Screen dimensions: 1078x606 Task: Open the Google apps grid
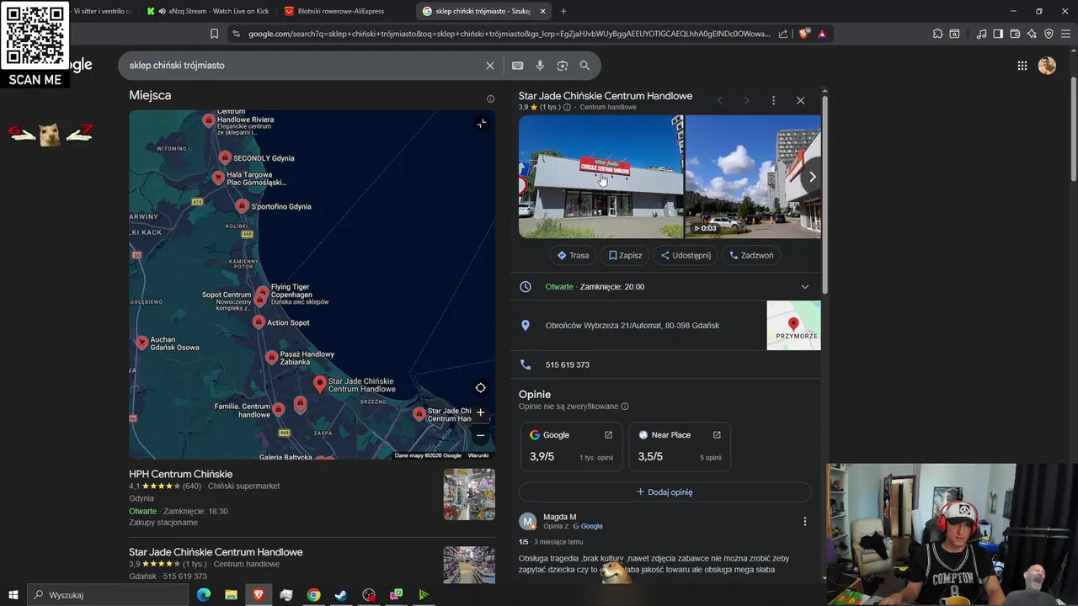click(1022, 66)
